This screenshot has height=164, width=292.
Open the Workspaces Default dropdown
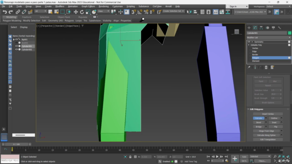pyautogui.click(x=278, y=6)
